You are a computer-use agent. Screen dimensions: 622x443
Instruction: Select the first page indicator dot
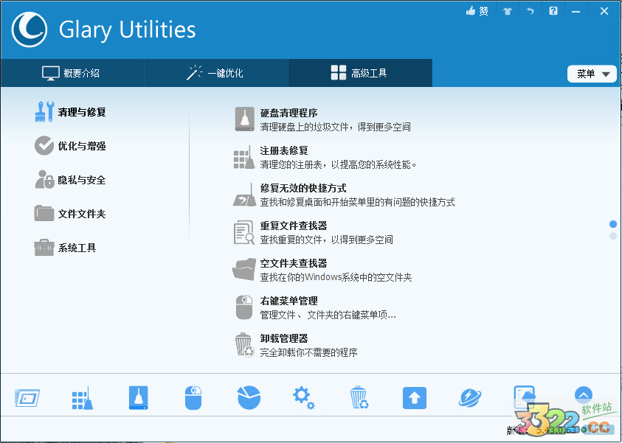click(613, 224)
